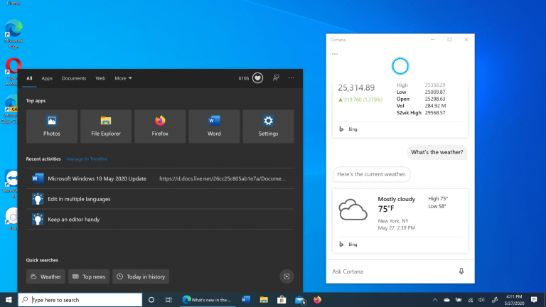Click the search feedback icon
Screen dimensions: 546x307
(276, 78)
